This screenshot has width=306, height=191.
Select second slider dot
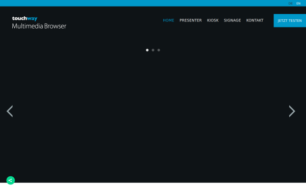pyautogui.click(x=153, y=50)
